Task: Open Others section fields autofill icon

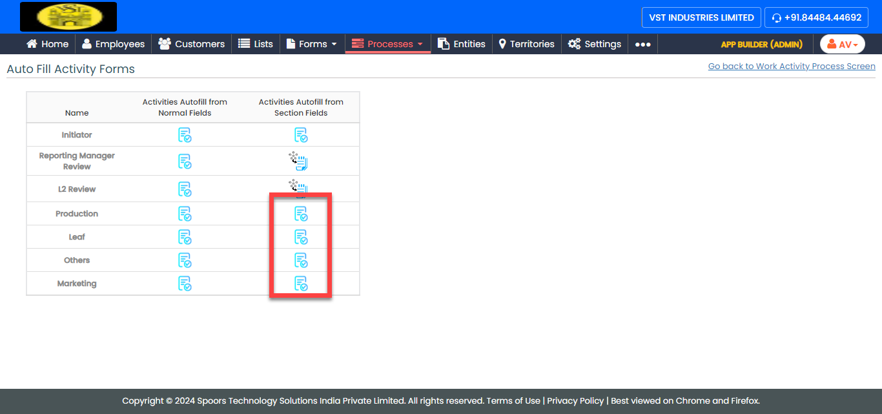Action: (x=301, y=260)
